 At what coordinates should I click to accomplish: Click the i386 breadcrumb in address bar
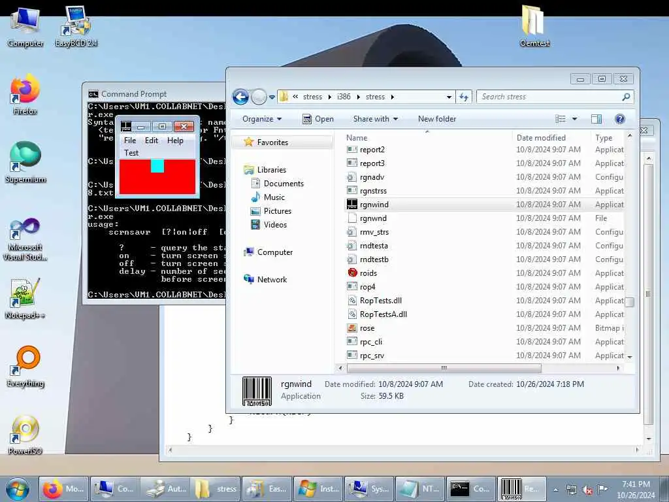tap(344, 97)
